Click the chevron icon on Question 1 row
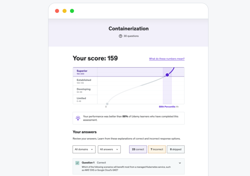The width and height of the screenshot is (250, 176). [180, 163]
